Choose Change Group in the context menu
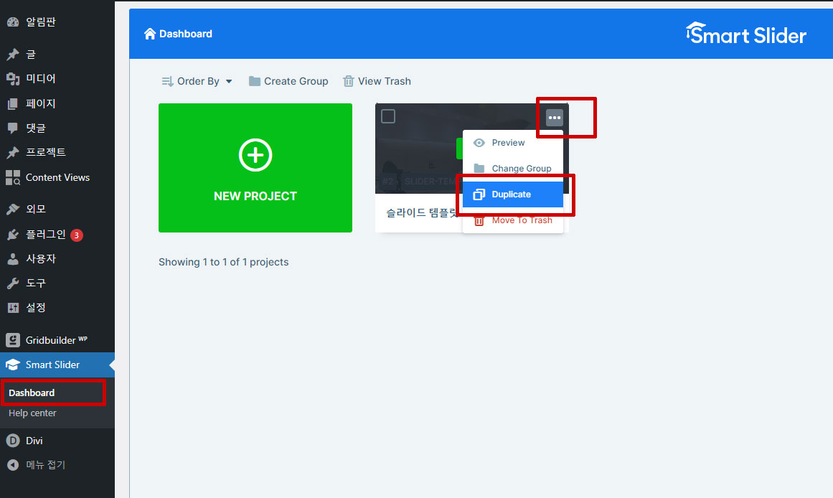The width and height of the screenshot is (833, 498). click(x=513, y=169)
